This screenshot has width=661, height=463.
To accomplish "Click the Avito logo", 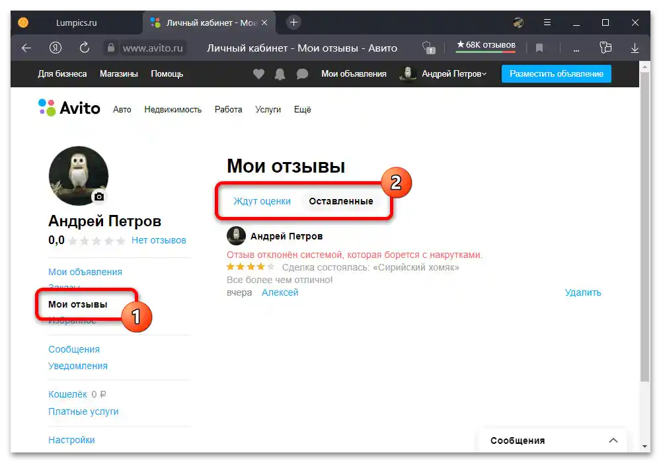I will click(x=69, y=108).
